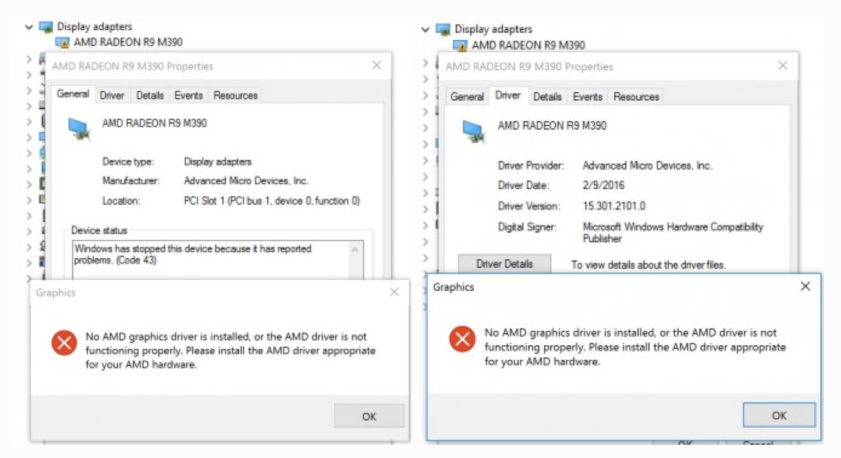This screenshot has height=458, width=841.
Task: Click the Device status text box
Action: 218,261
